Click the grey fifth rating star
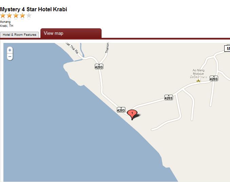The width and height of the screenshot is (230, 182). click(x=29, y=15)
